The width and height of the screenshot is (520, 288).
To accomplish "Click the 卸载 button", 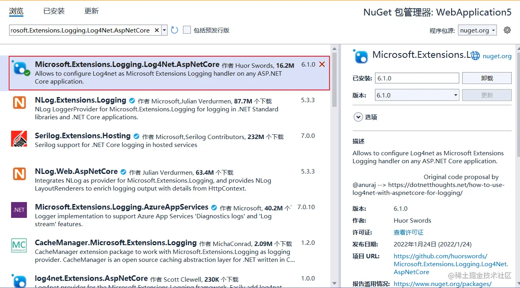I will (487, 78).
